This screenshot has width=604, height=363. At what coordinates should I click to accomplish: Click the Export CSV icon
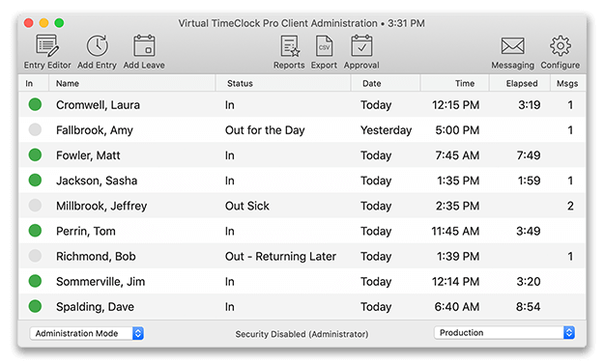click(324, 46)
